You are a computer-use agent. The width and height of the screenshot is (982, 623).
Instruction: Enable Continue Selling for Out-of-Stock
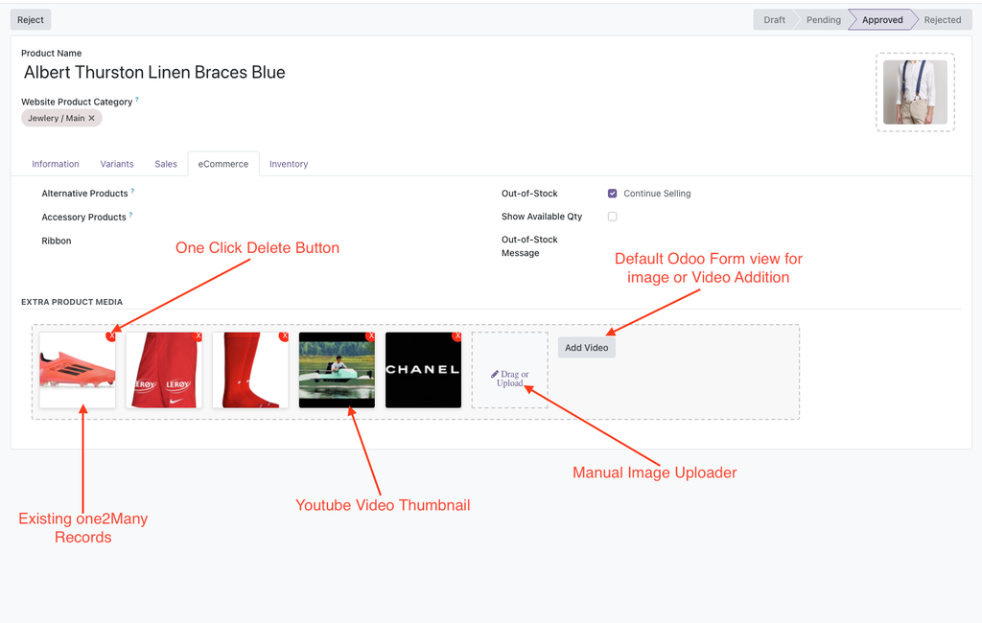[x=612, y=193]
